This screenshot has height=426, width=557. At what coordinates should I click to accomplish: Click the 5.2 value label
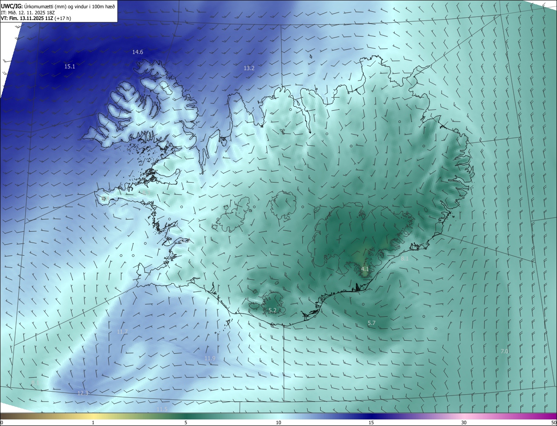point(272,311)
